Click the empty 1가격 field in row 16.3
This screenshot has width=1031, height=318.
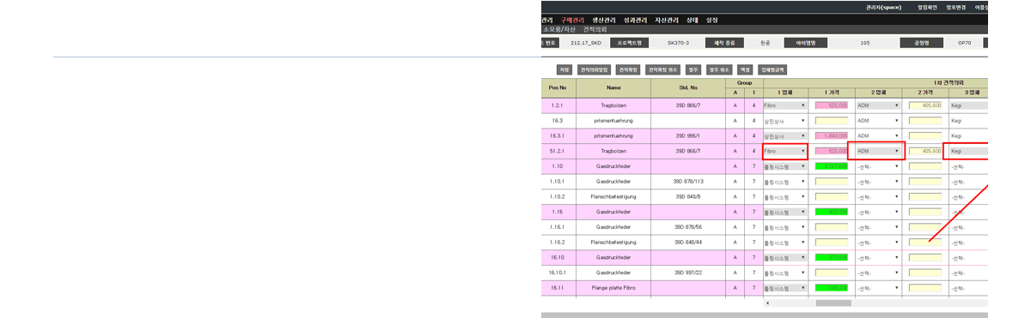pos(832,120)
